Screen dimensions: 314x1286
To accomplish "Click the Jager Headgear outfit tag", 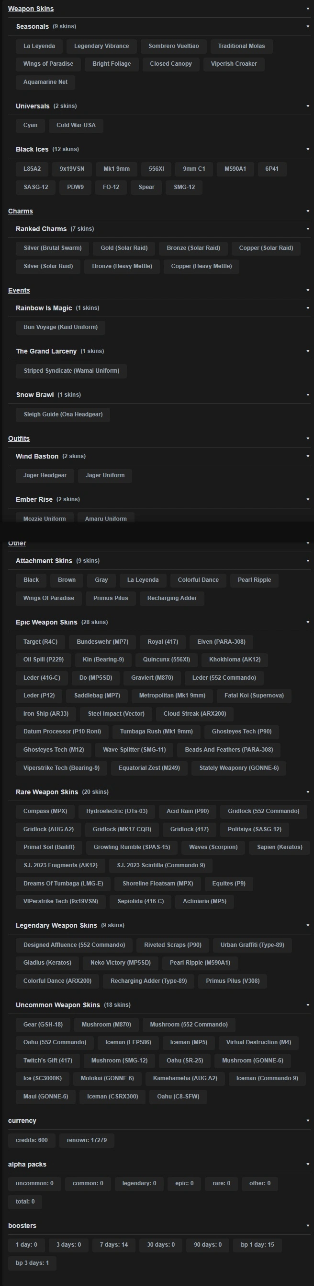I will tap(45, 475).
